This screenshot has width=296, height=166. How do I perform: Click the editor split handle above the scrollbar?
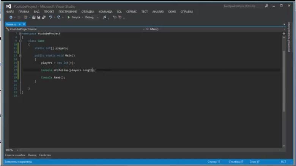[x=284, y=34]
